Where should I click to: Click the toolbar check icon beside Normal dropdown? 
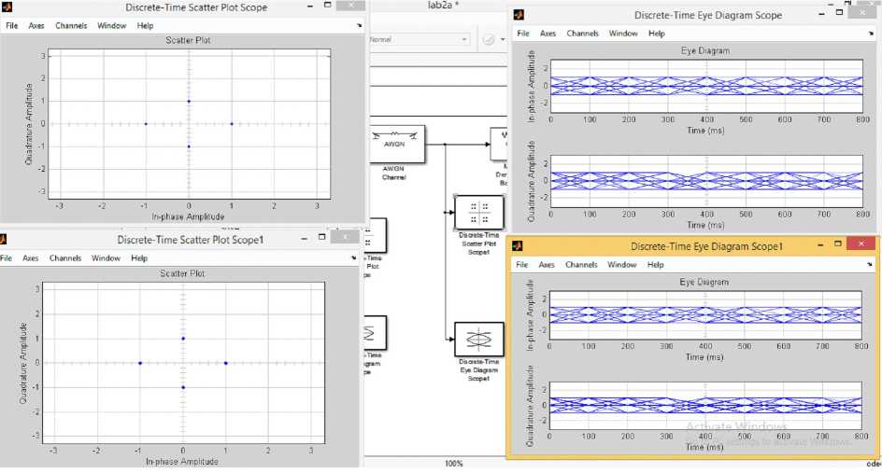pyautogui.click(x=489, y=39)
